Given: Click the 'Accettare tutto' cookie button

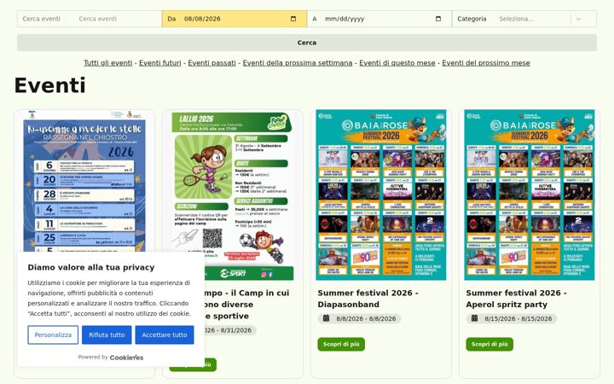Looking at the screenshot, I should pos(165,335).
